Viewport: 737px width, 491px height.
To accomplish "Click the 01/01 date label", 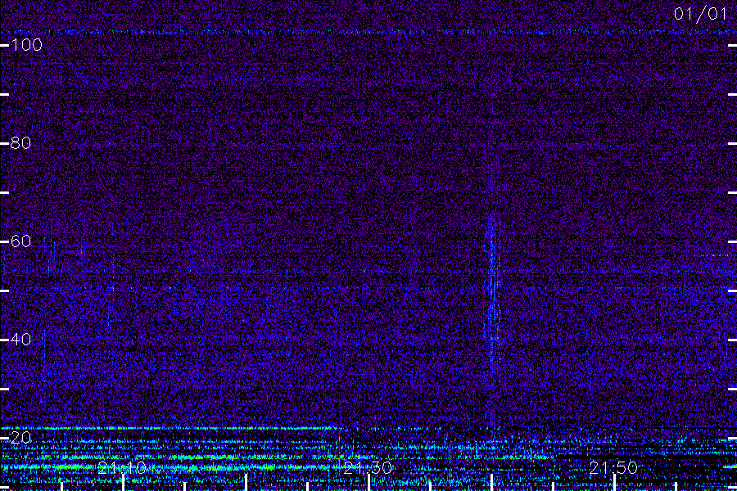I will pyautogui.click(x=700, y=14).
